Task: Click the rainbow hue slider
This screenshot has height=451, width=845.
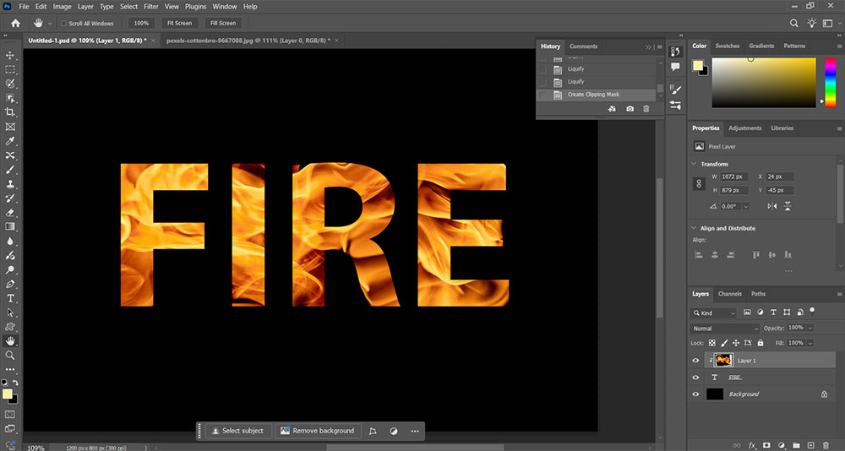Action: coord(831,83)
